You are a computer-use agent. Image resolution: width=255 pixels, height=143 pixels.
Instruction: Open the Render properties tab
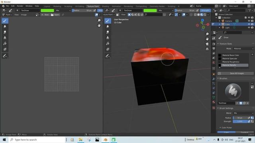[214, 44]
